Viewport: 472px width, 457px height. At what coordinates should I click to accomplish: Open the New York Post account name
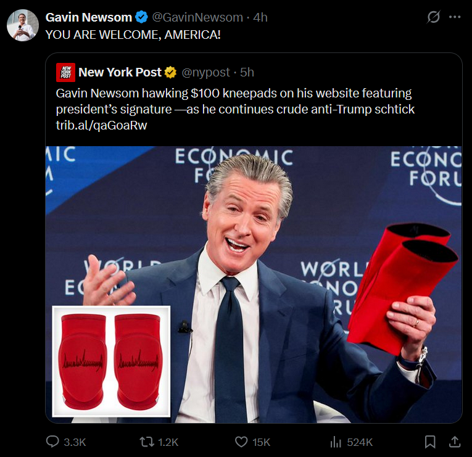120,72
